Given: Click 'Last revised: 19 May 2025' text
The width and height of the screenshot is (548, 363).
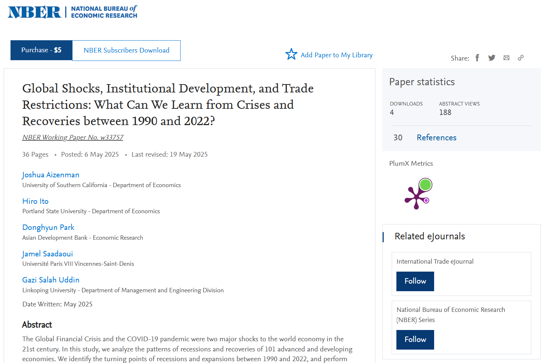Looking at the screenshot, I should coord(170,154).
